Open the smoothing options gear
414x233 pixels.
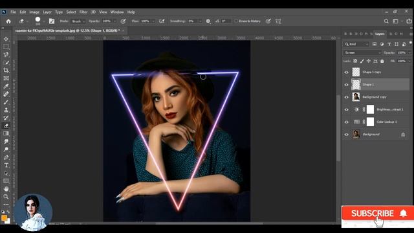click(208, 21)
